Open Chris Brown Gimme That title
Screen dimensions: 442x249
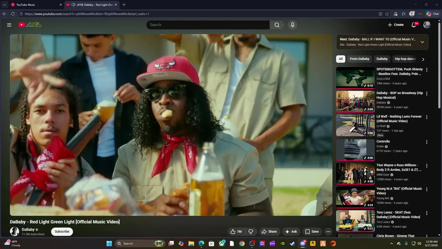395,236
